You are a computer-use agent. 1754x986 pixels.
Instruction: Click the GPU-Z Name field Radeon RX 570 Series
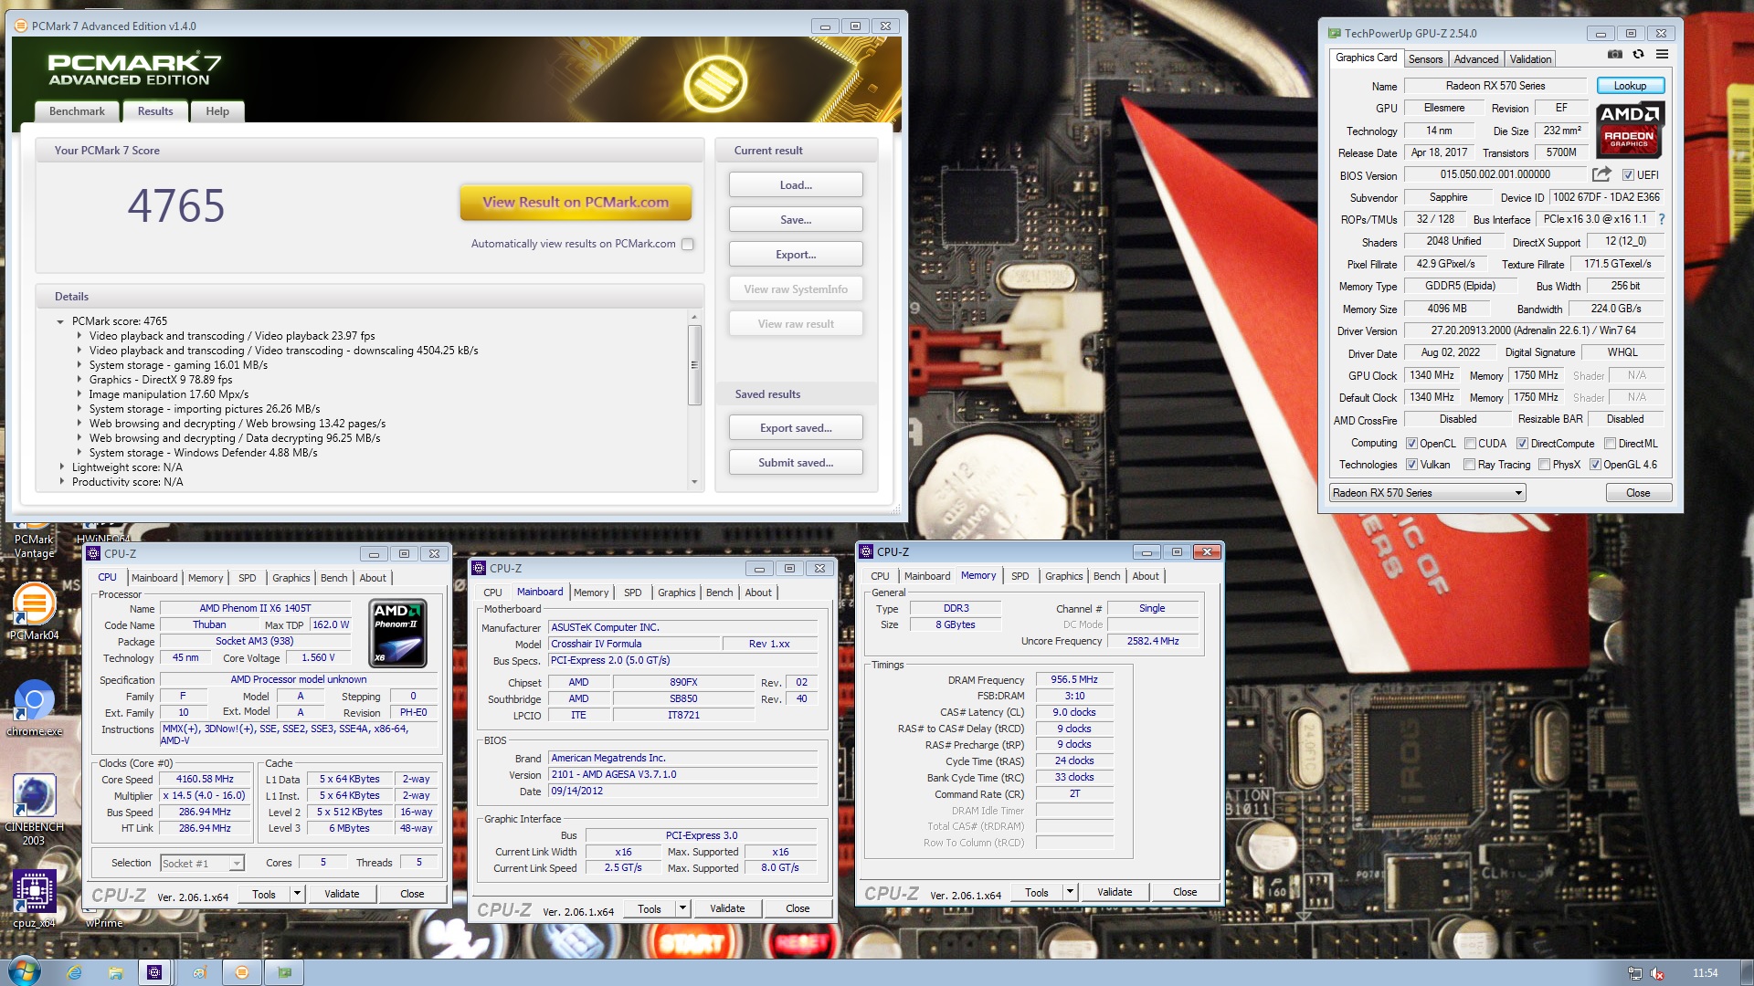(1495, 86)
